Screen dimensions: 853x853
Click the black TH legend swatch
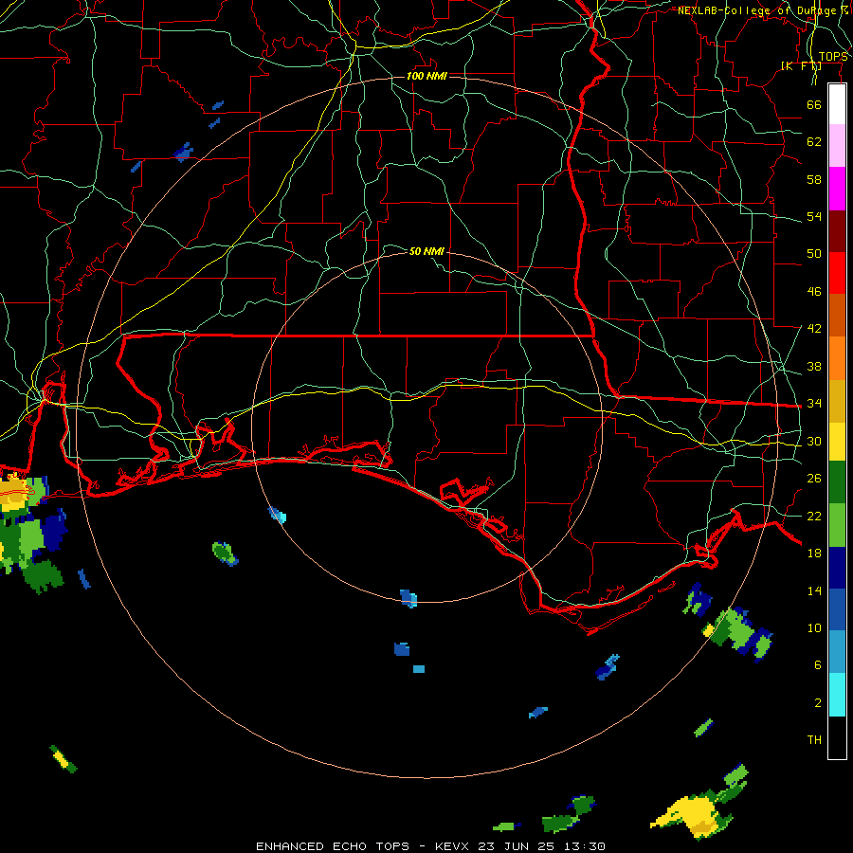(837, 737)
